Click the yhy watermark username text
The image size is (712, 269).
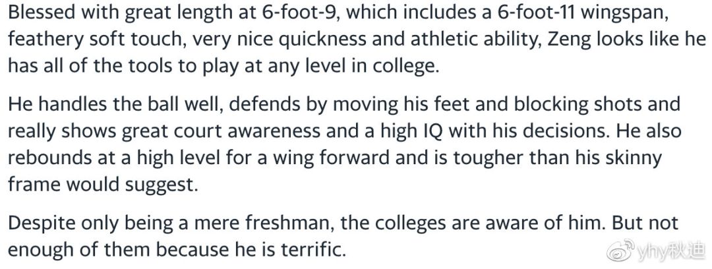tap(671, 251)
